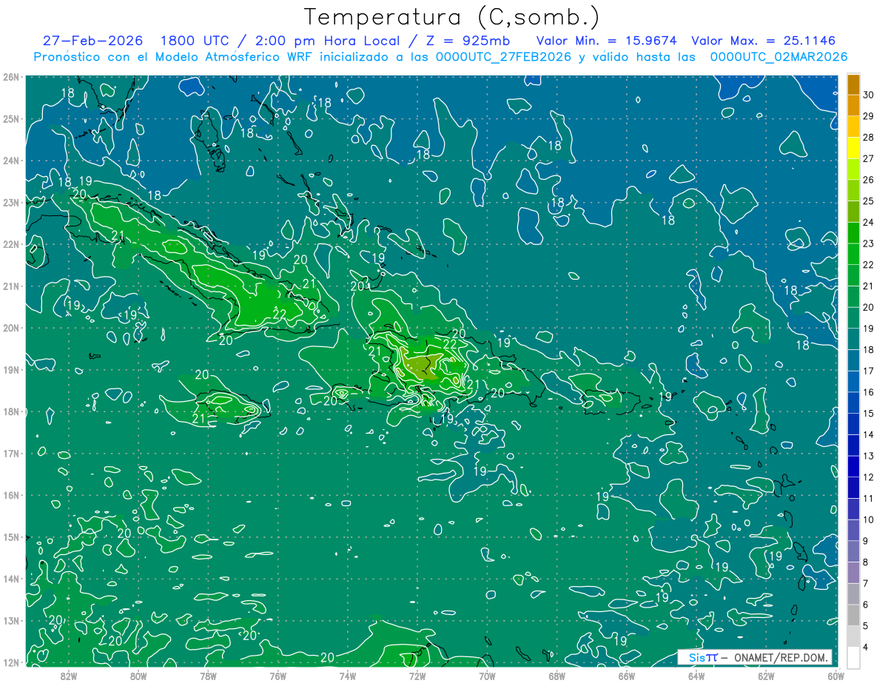The height and width of the screenshot is (686, 888).
Task: Click the "19N" latitude axis label
Action: pos(10,369)
